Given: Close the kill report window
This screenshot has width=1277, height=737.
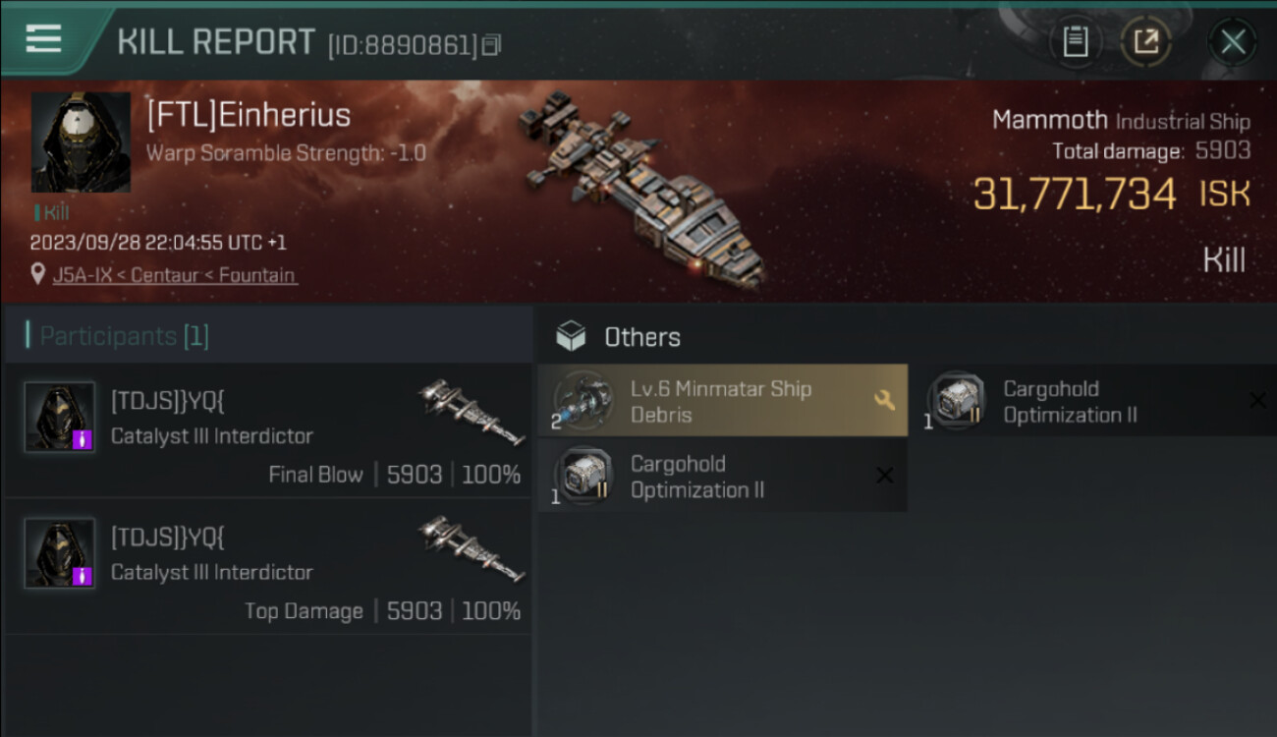Looking at the screenshot, I should 1233,42.
